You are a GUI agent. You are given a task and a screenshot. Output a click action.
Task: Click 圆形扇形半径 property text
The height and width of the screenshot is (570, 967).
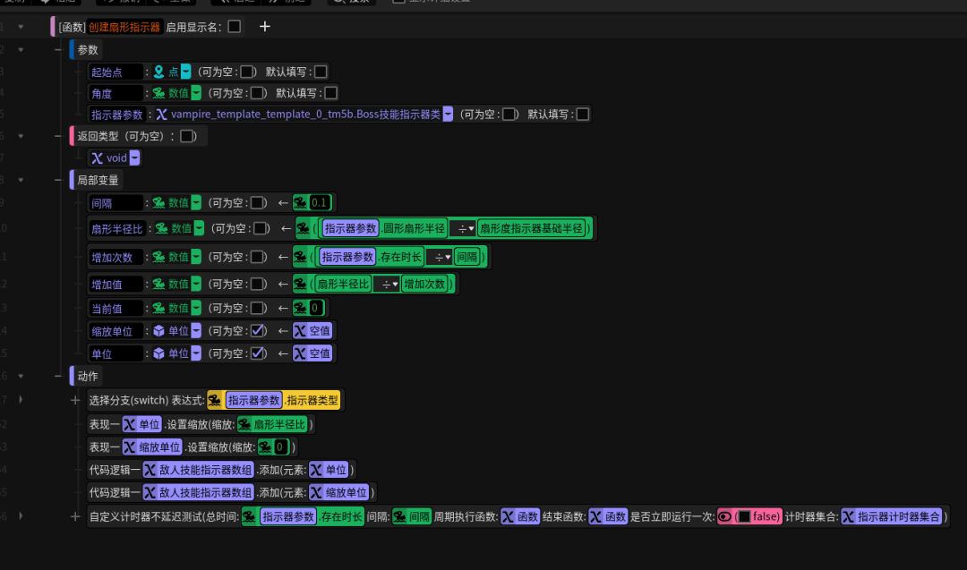[414, 228]
